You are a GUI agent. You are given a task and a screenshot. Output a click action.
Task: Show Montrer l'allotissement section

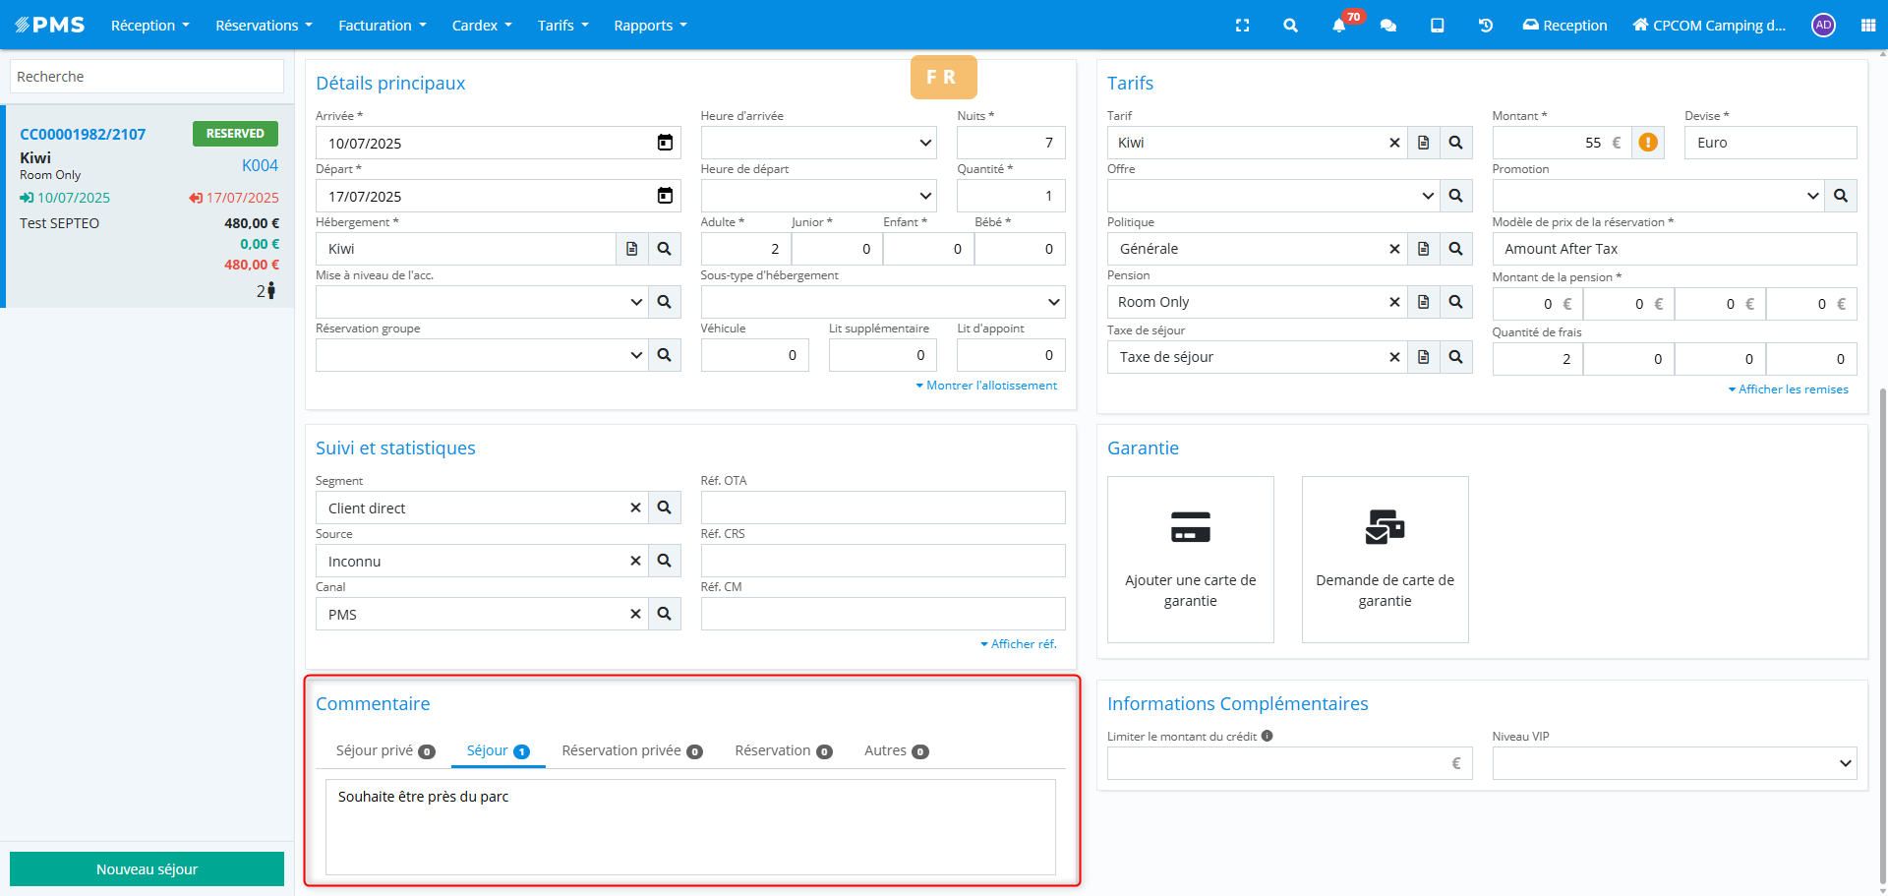(986, 386)
